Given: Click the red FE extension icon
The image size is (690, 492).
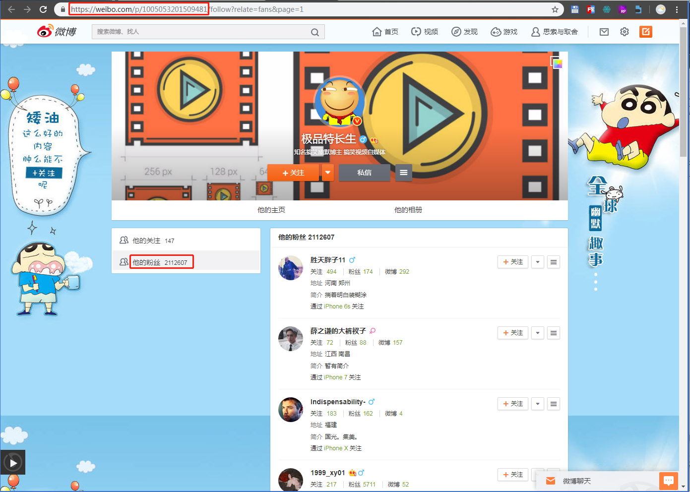Looking at the screenshot, I should pos(591,9).
